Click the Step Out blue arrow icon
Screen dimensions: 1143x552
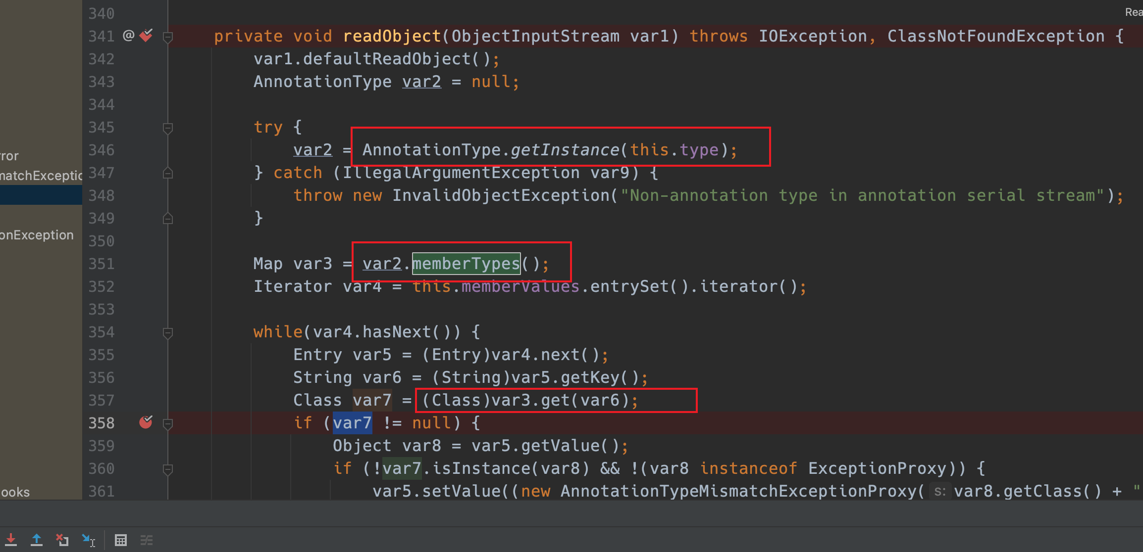[37, 540]
